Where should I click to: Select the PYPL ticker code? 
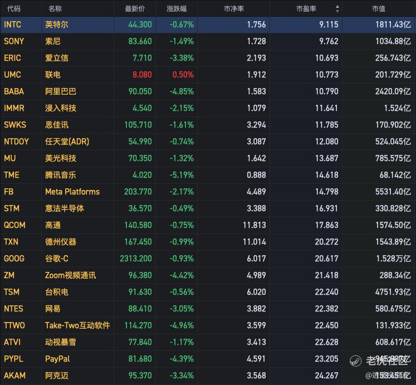[13, 359]
